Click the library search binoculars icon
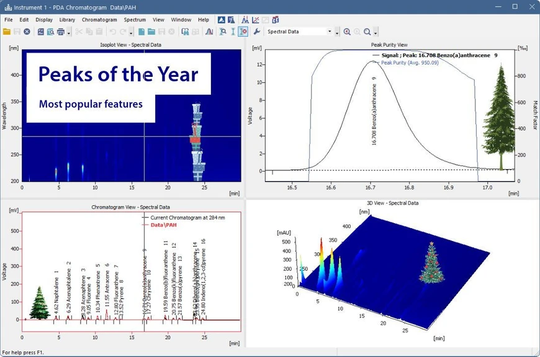 click(186, 32)
